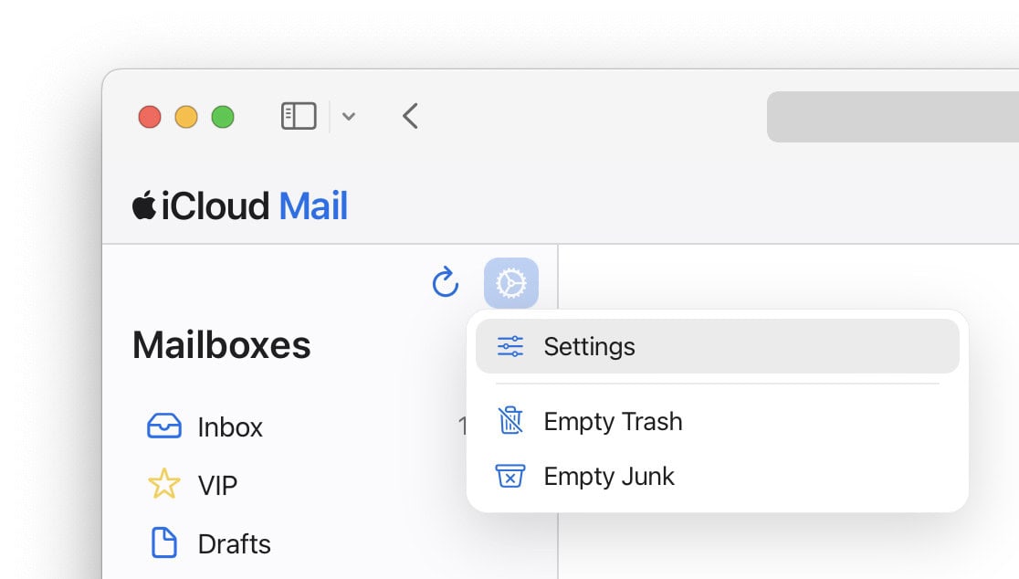Select Empty Trash in the menu
The image size is (1019, 579).
click(x=718, y=421)
